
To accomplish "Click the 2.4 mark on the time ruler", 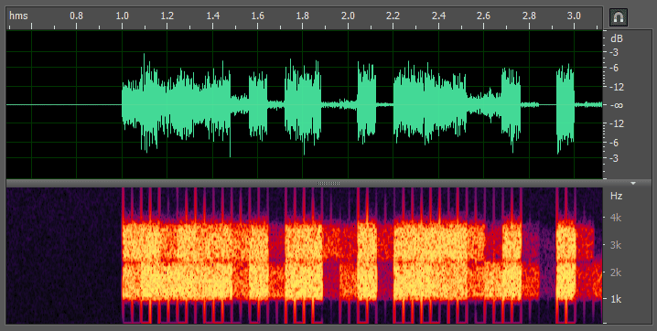I will tap(438, 16).
